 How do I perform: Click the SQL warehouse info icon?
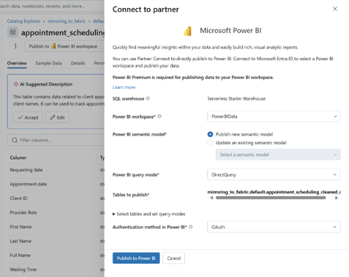pyautogui.click(x=148, y=98)
